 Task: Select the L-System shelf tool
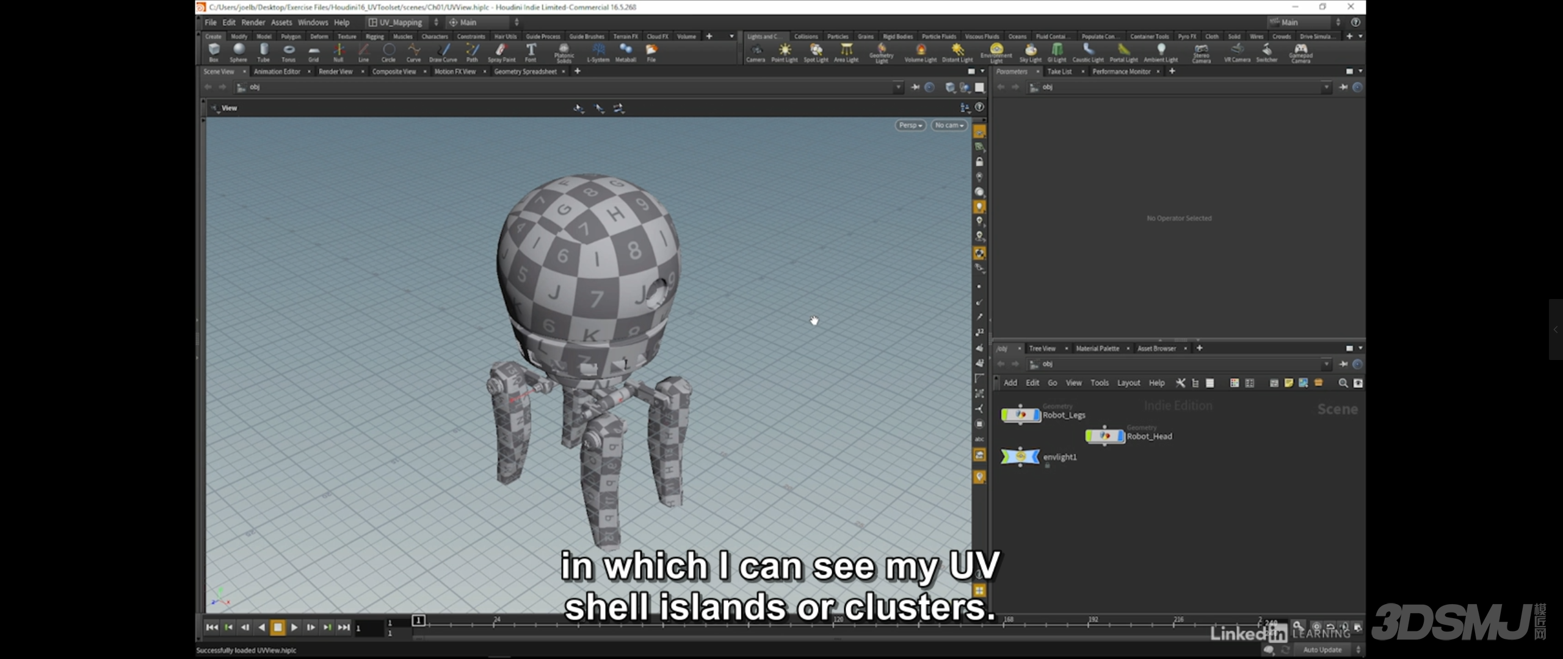(x=598, y=52)
